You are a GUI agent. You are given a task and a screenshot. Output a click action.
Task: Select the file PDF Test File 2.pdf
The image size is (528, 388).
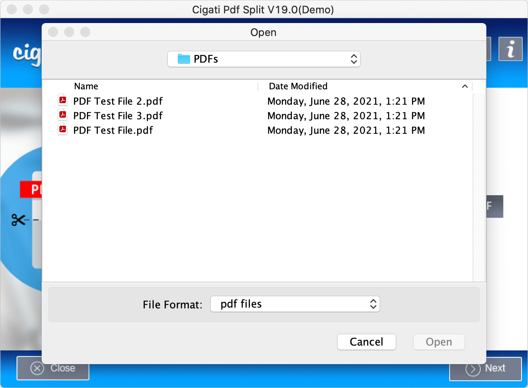(118, 101)
